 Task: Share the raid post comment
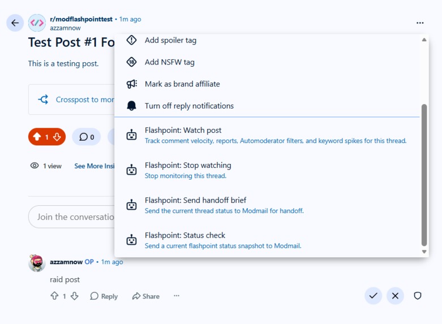146,296
